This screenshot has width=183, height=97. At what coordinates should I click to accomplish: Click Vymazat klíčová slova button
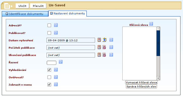141,82
